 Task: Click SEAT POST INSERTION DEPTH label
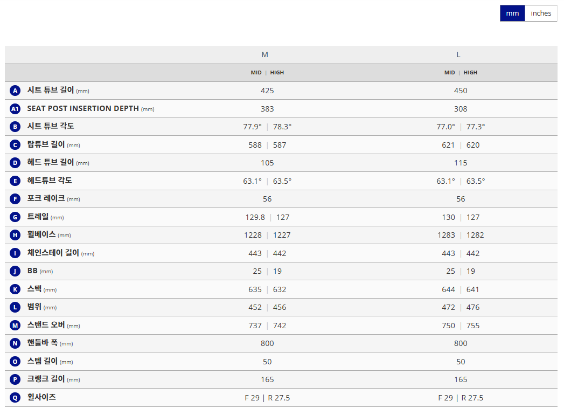click(x=83, y=108)
